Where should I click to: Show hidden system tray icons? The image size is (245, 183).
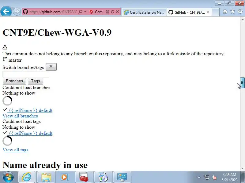[199, 177]
